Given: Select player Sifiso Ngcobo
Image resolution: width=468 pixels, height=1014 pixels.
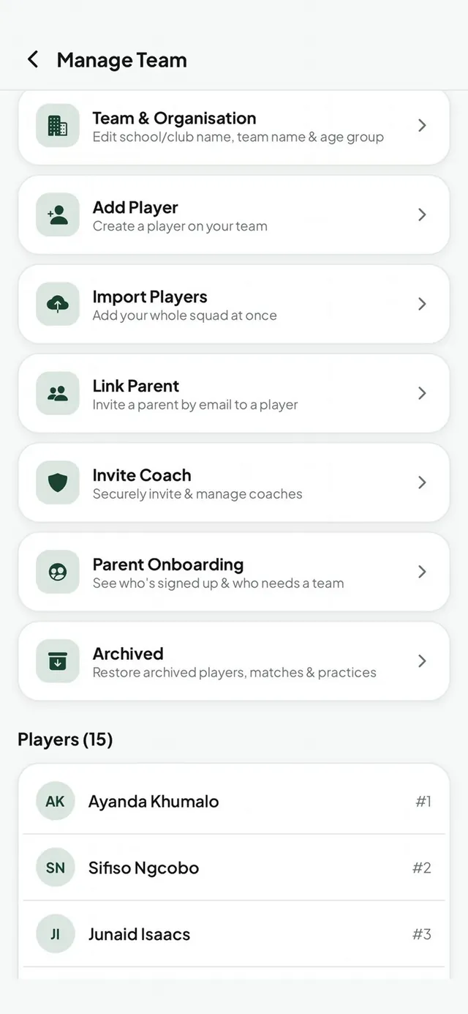Looking at the screenshot, I should pos(234,868).
